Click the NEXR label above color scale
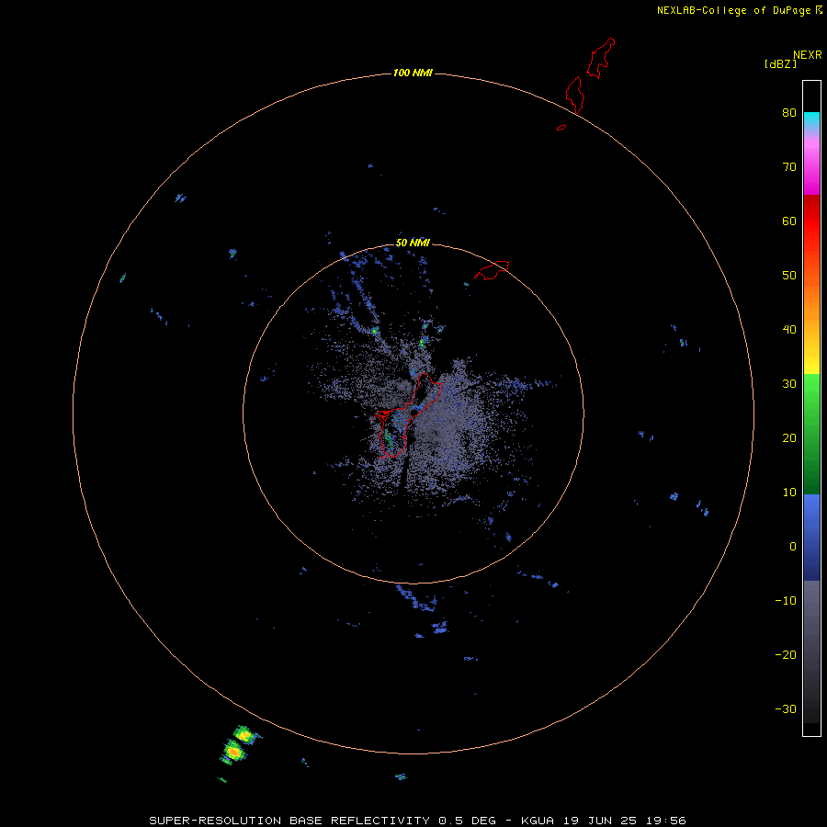This screenshot has width=827, height=827. click(x=807, y=55)
